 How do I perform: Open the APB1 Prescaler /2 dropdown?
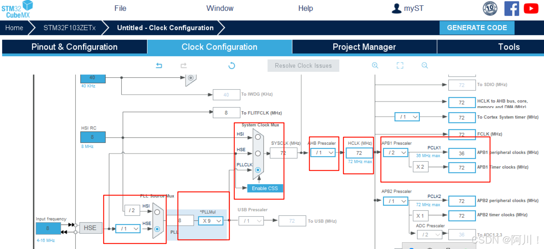pos(396,152)
